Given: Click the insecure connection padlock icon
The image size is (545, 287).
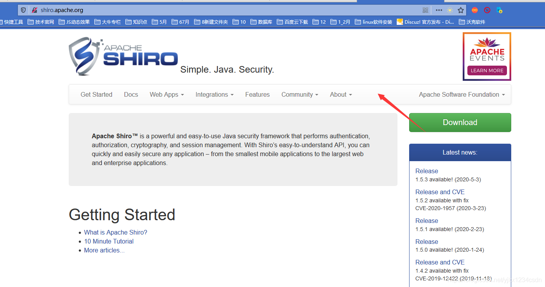Looking at the screenshot, I should (x=35, y=10).
